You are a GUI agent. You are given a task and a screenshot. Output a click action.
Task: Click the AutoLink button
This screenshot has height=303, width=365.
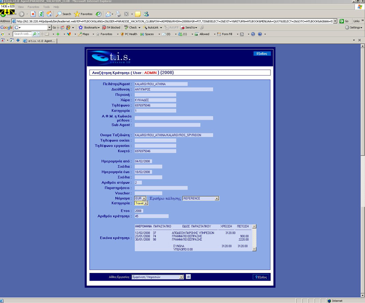click(151, 27)
